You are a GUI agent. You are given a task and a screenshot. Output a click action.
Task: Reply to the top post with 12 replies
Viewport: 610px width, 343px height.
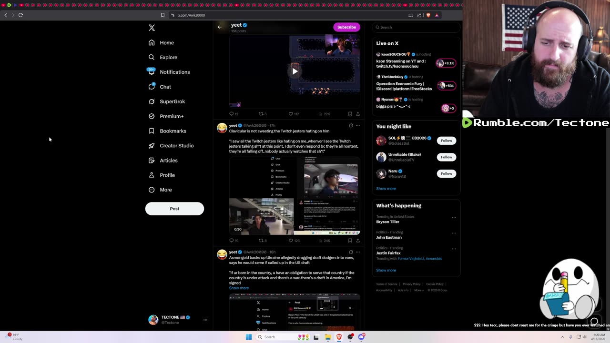click(234, 114)
